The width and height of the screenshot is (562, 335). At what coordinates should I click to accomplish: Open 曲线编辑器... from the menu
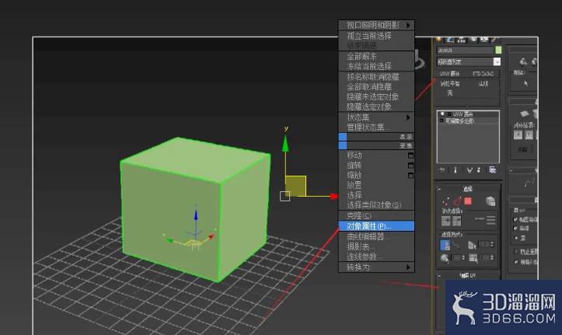click(x=376, y=236)
